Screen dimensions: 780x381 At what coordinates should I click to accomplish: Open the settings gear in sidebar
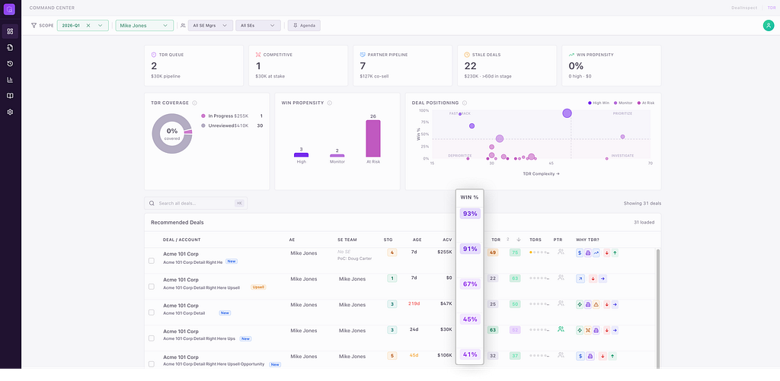point(10,113)
